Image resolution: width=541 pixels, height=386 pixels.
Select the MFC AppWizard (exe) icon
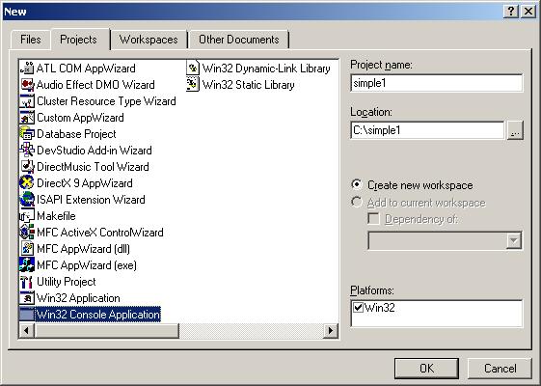click(x=27, y=265)
